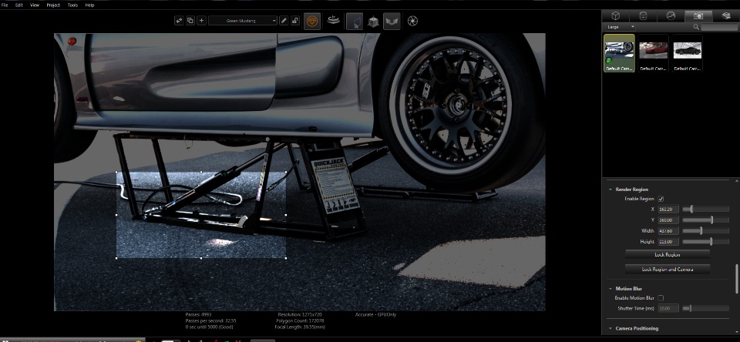
Task: Select the red car camera thumbnail
Action: coord(653,53)
